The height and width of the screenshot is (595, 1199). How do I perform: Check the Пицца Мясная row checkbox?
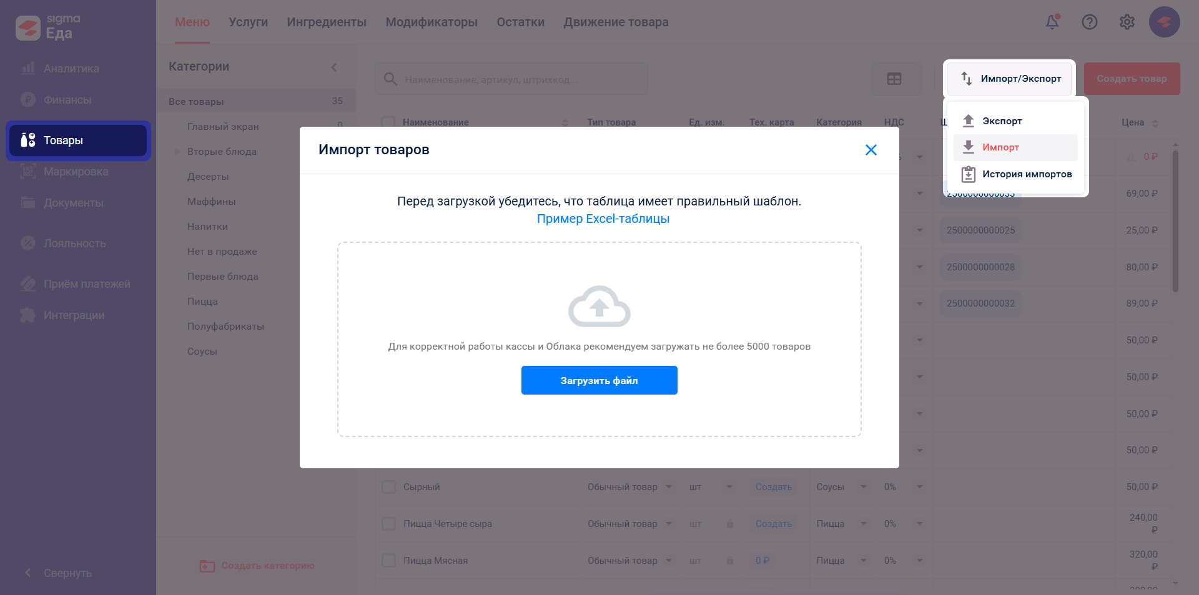388,561
